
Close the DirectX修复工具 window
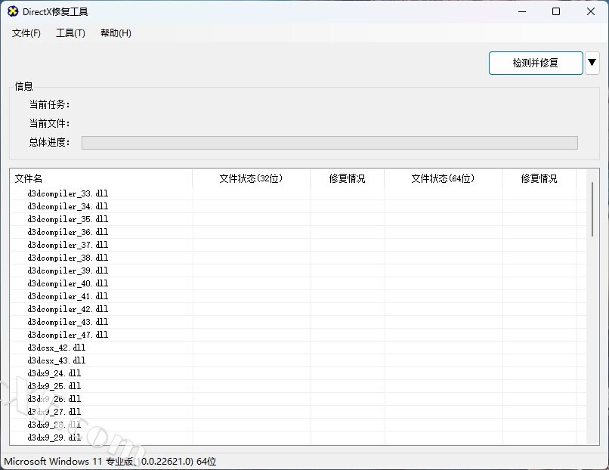pos(590,11)
